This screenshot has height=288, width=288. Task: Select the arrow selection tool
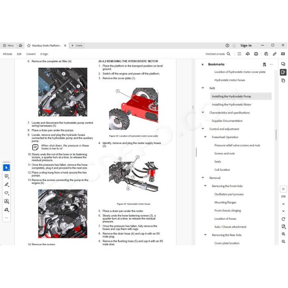pyautogui.click(x=7, y=168)
